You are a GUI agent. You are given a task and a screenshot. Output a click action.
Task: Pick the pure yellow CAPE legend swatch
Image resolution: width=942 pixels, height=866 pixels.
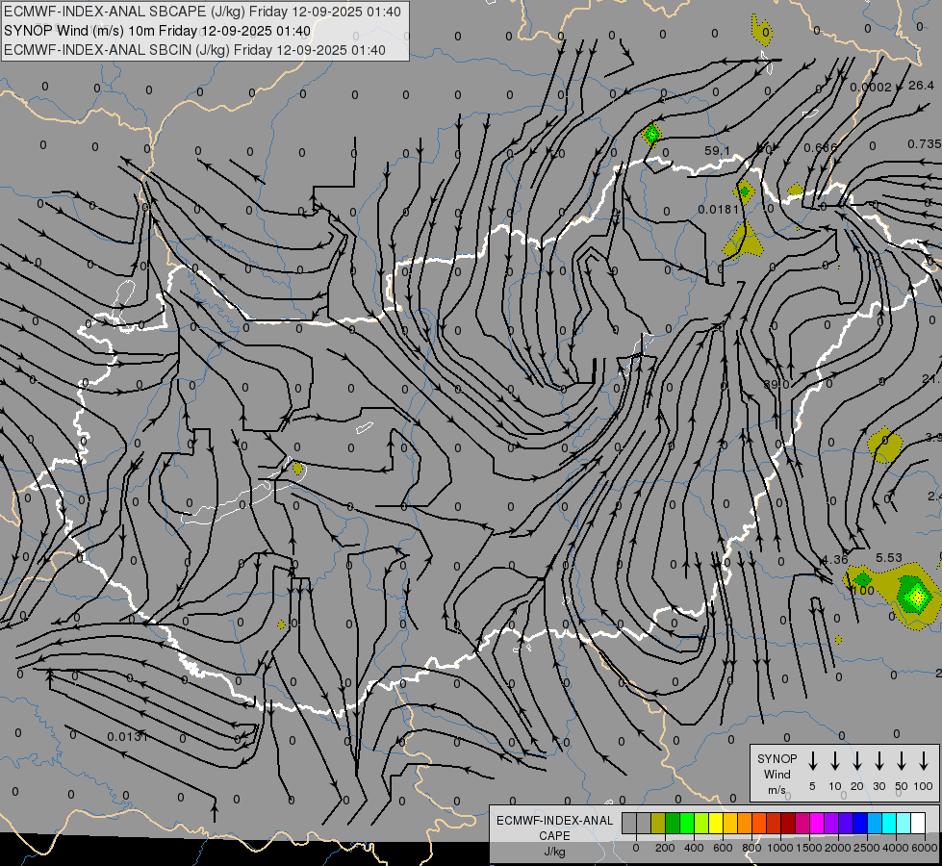716,823
